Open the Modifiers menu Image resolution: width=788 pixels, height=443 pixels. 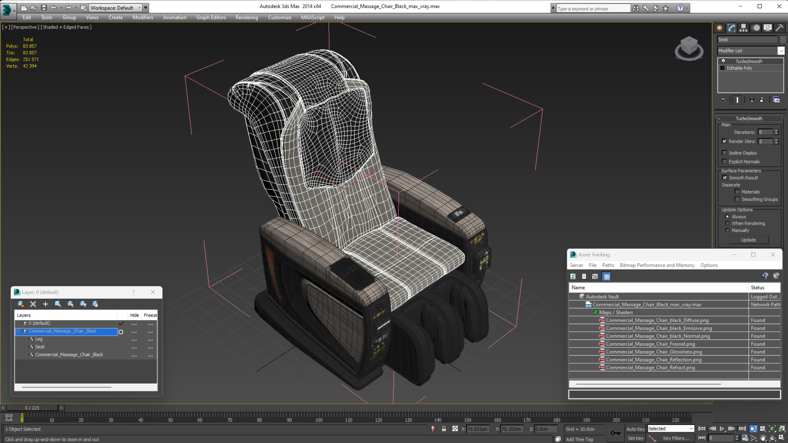point(142,17)
